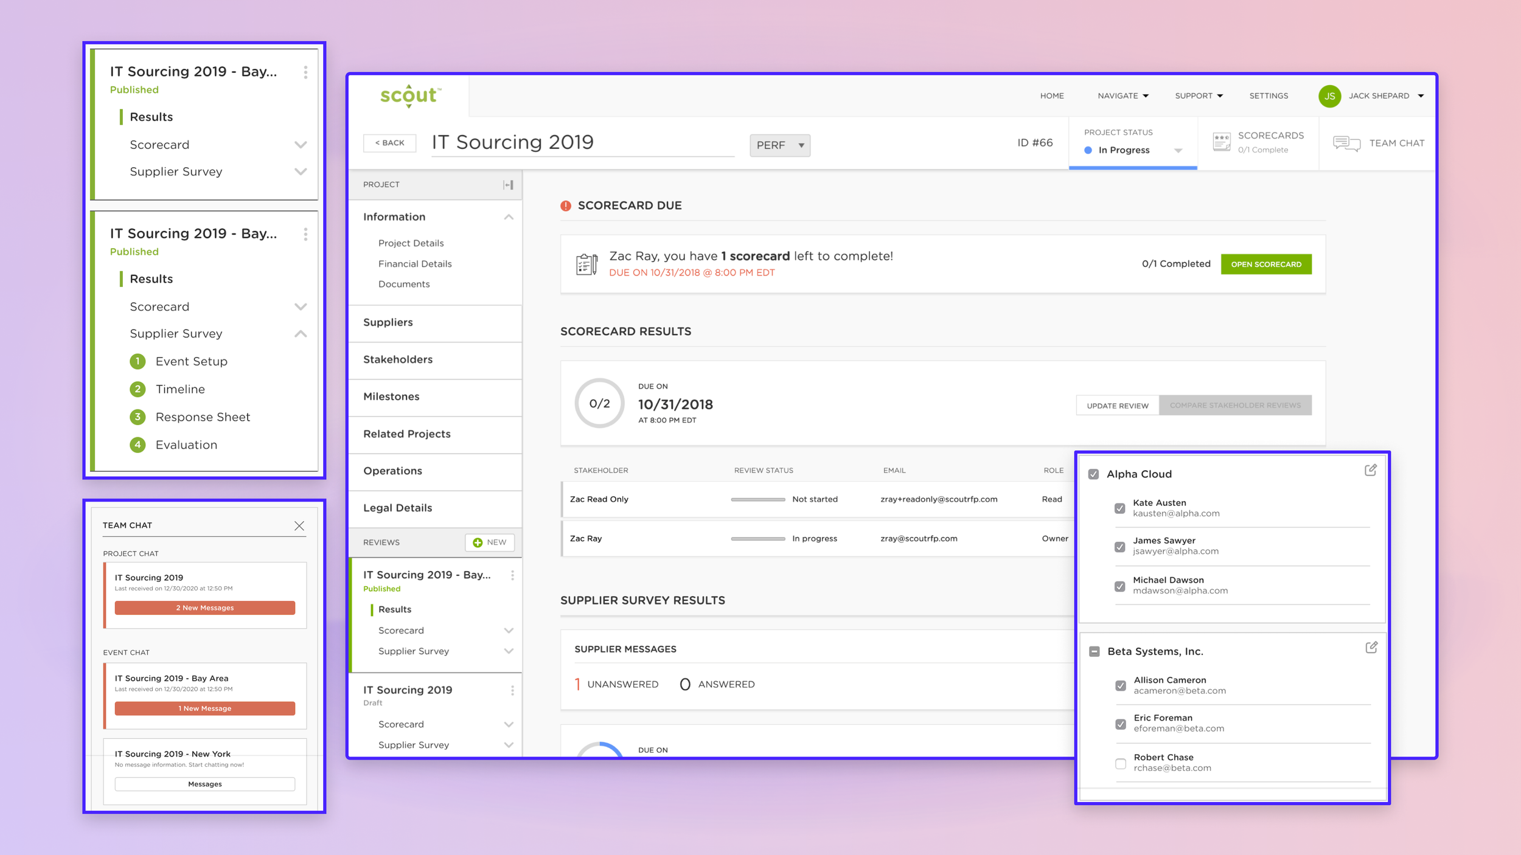
Task: Select Stakeholders in the project sidebar
Action: click(x=398, y=359)
